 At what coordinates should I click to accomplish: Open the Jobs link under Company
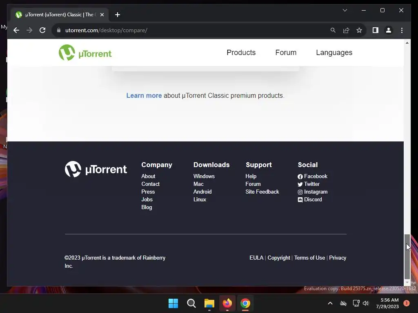pos(147,199)
